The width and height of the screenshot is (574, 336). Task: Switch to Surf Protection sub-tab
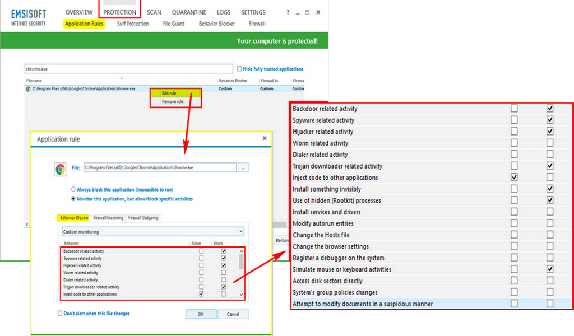[x=133, y=24]
